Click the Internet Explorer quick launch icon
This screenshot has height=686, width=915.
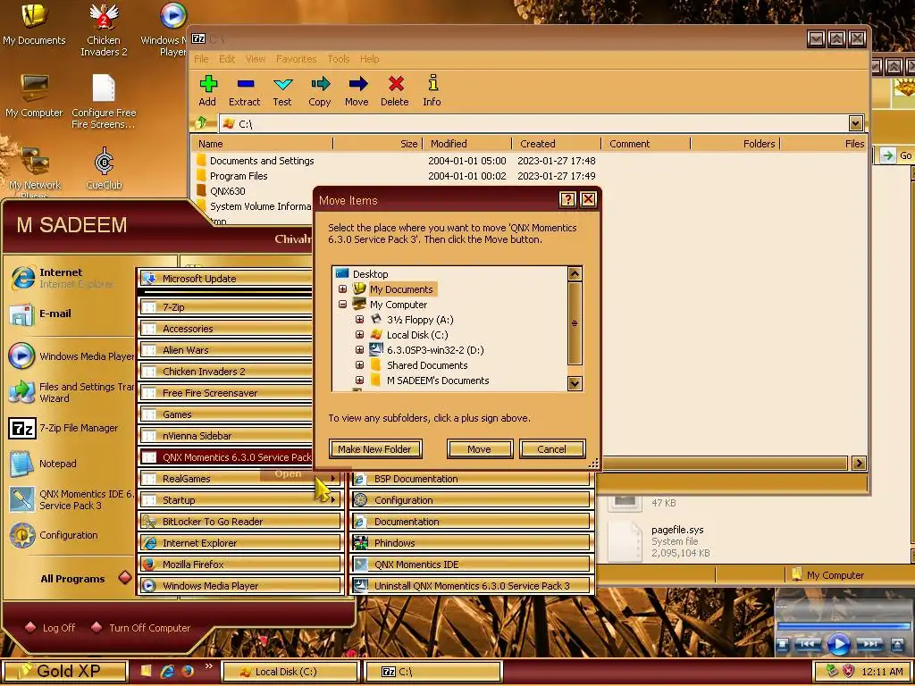[x=167, y=671]
